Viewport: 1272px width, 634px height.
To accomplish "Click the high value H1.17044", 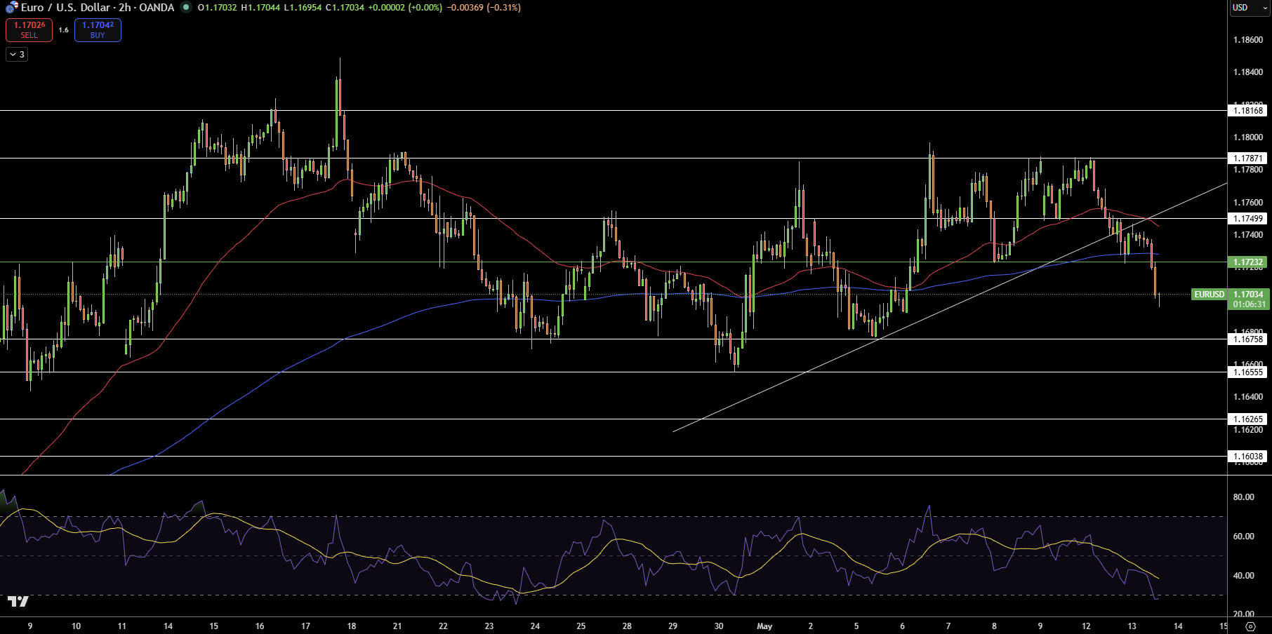I will (x=260, y=8).
